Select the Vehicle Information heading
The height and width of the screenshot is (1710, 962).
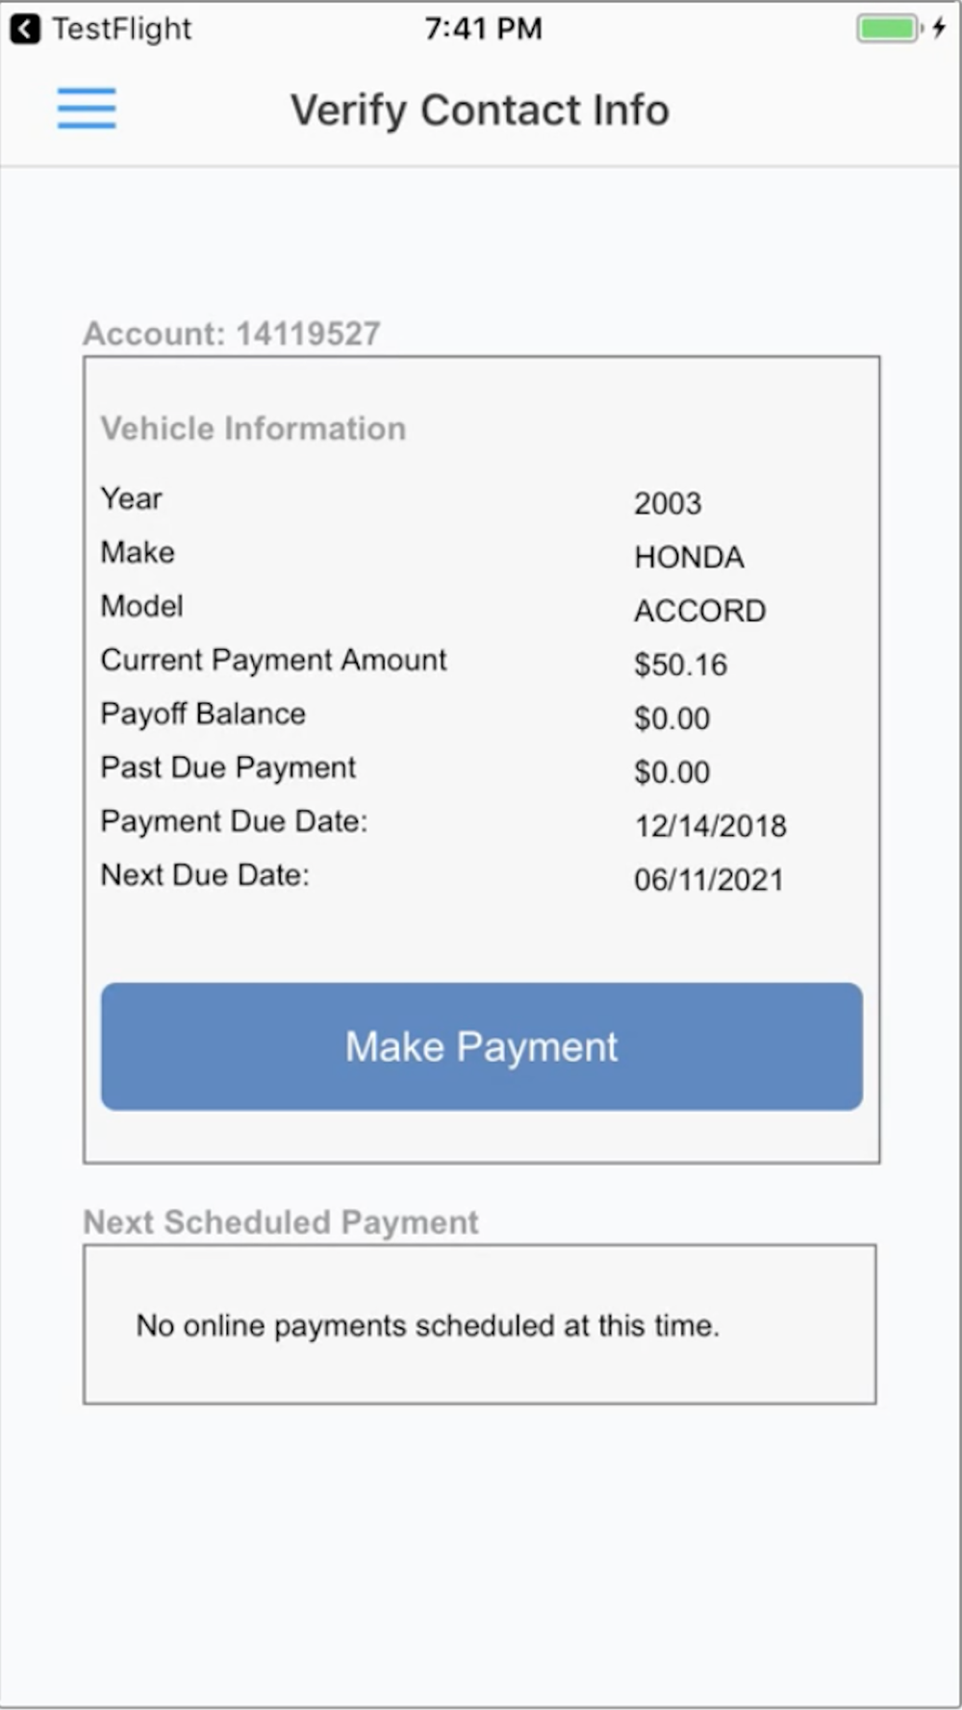[254, 428]
